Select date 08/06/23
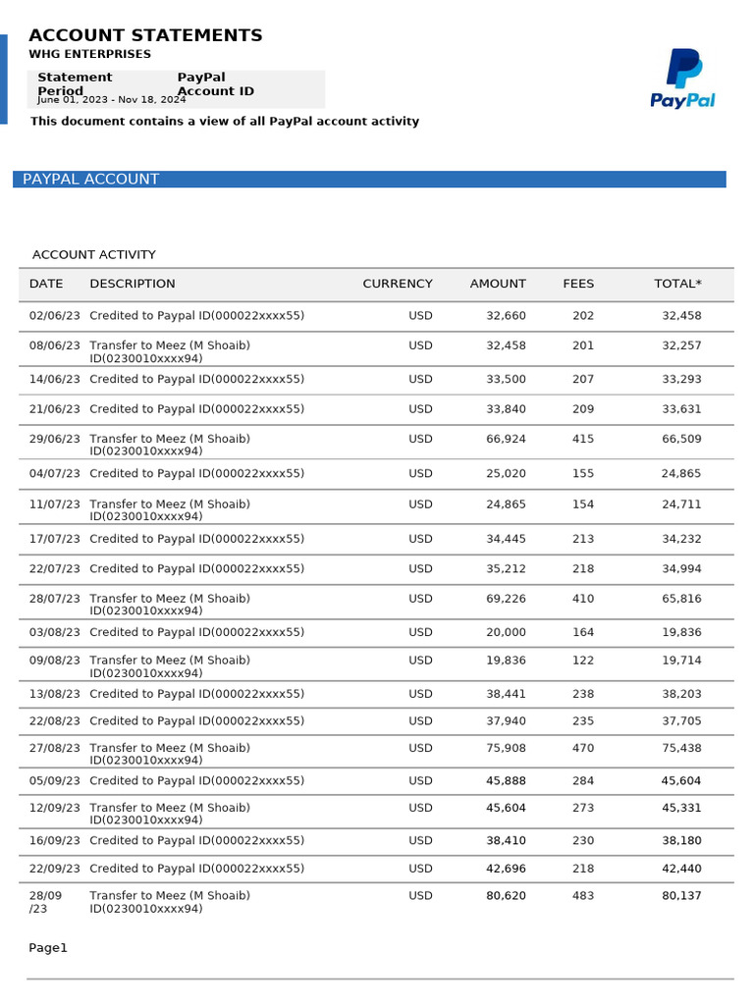Viewport: 754px width, 1005px height. [55, 344]
